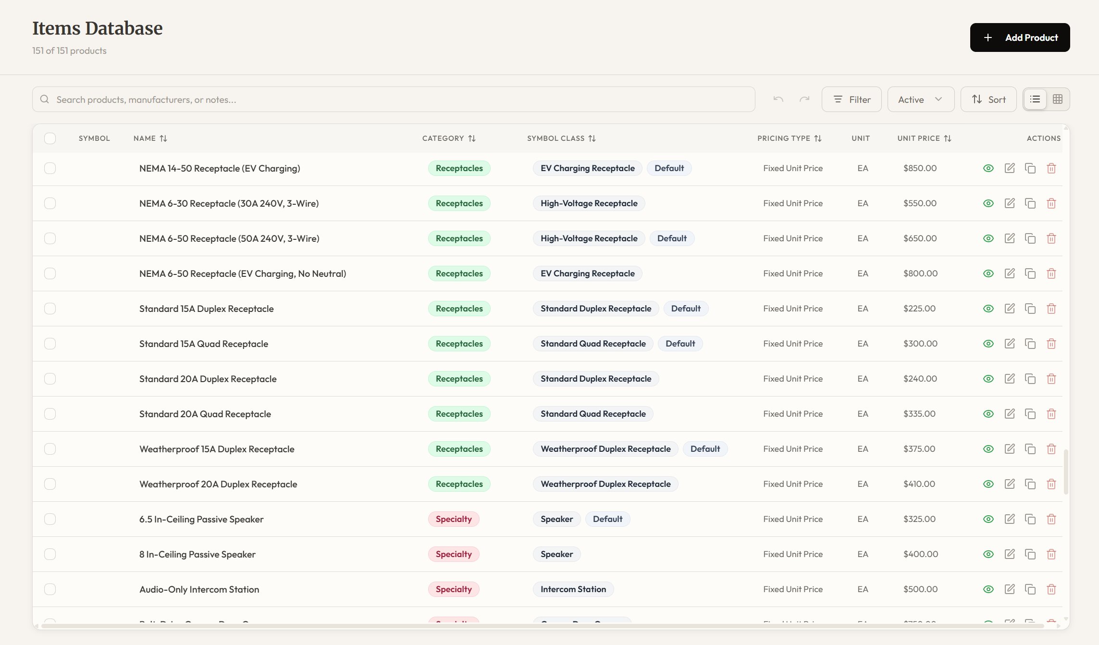Duplicate the Weatherproof 15A Duplex Receptacle
This screenshot has height=645, width=1099.
1031,448
